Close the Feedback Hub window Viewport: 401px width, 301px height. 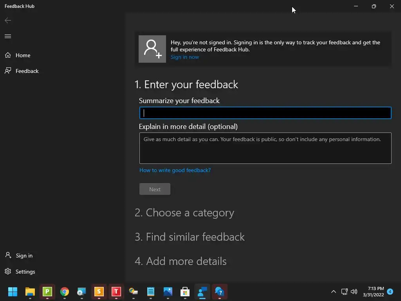click(x=392, y=6)
